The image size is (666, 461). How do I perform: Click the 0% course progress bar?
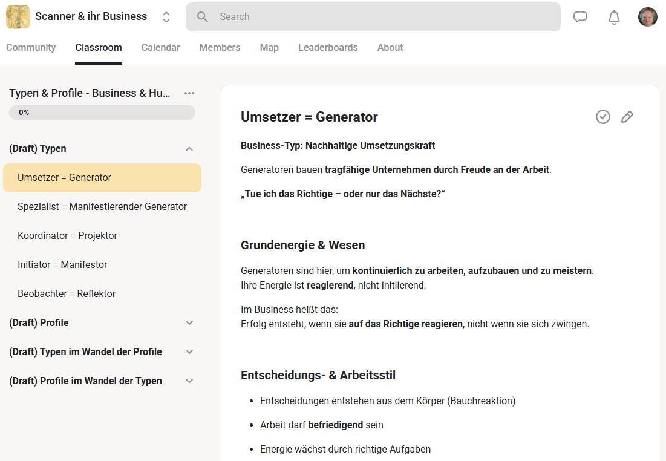point(102,113)
